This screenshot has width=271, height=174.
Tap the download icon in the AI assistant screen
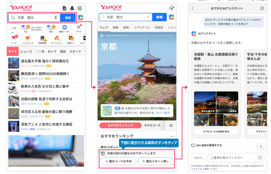[x=261, y=146]
